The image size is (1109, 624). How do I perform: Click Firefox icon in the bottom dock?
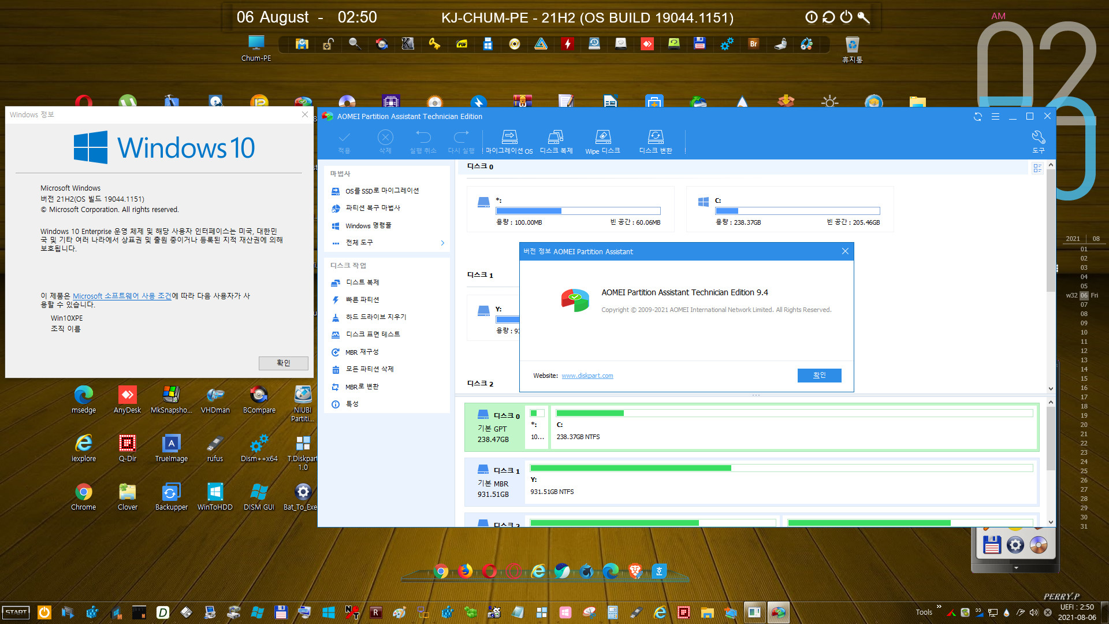(x=465, y=571)
